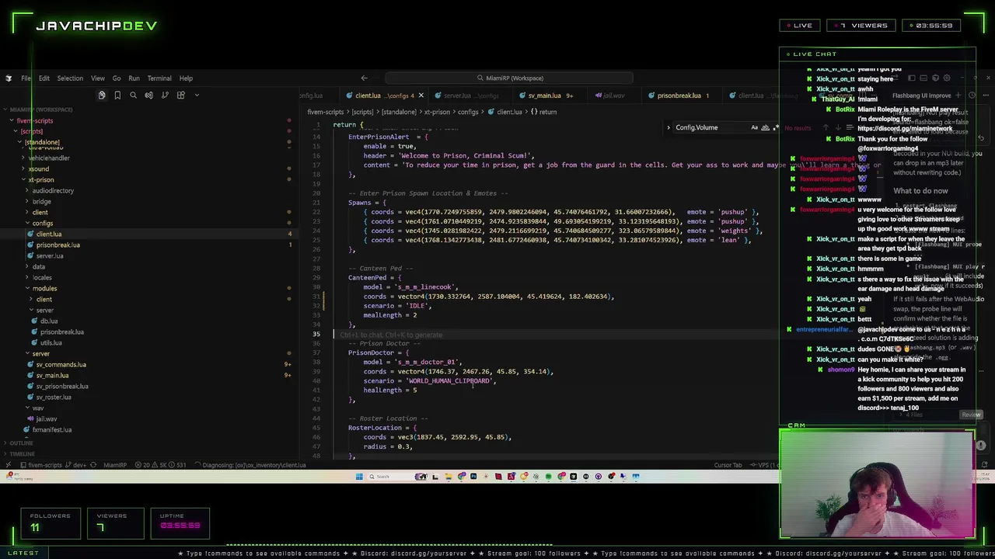Collapse the [standalone] folder

(x=41, y=142)
